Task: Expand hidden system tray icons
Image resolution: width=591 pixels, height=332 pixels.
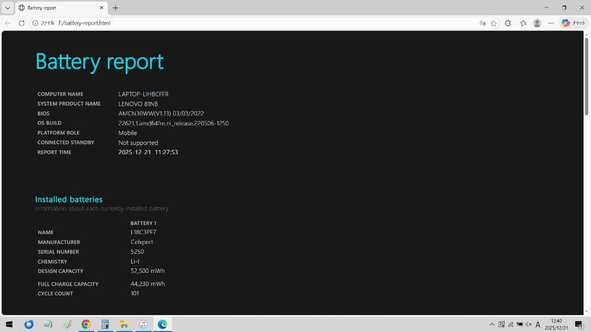Action: [x=493, y=324]
